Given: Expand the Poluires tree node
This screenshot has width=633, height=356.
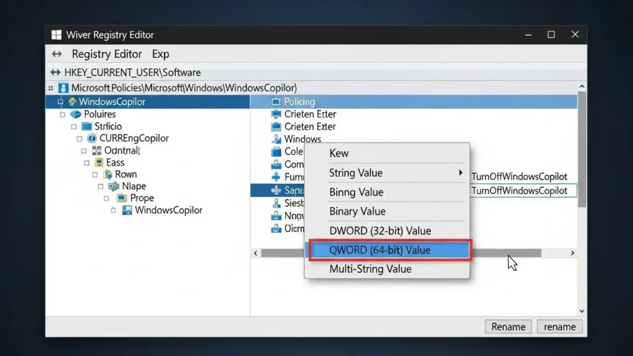Looking at the screenshot, I should point(62,114).
